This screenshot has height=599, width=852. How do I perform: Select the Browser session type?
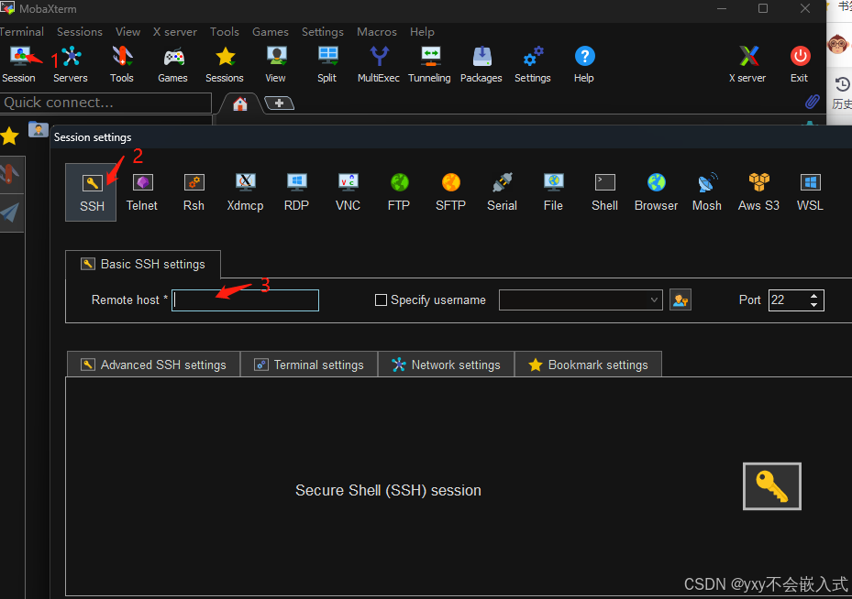coord(656,192)
